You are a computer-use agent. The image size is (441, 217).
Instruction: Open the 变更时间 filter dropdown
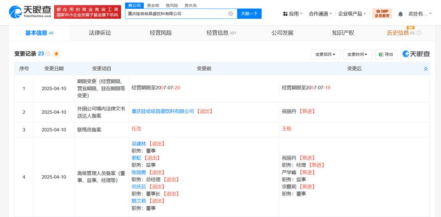[357, 55]
